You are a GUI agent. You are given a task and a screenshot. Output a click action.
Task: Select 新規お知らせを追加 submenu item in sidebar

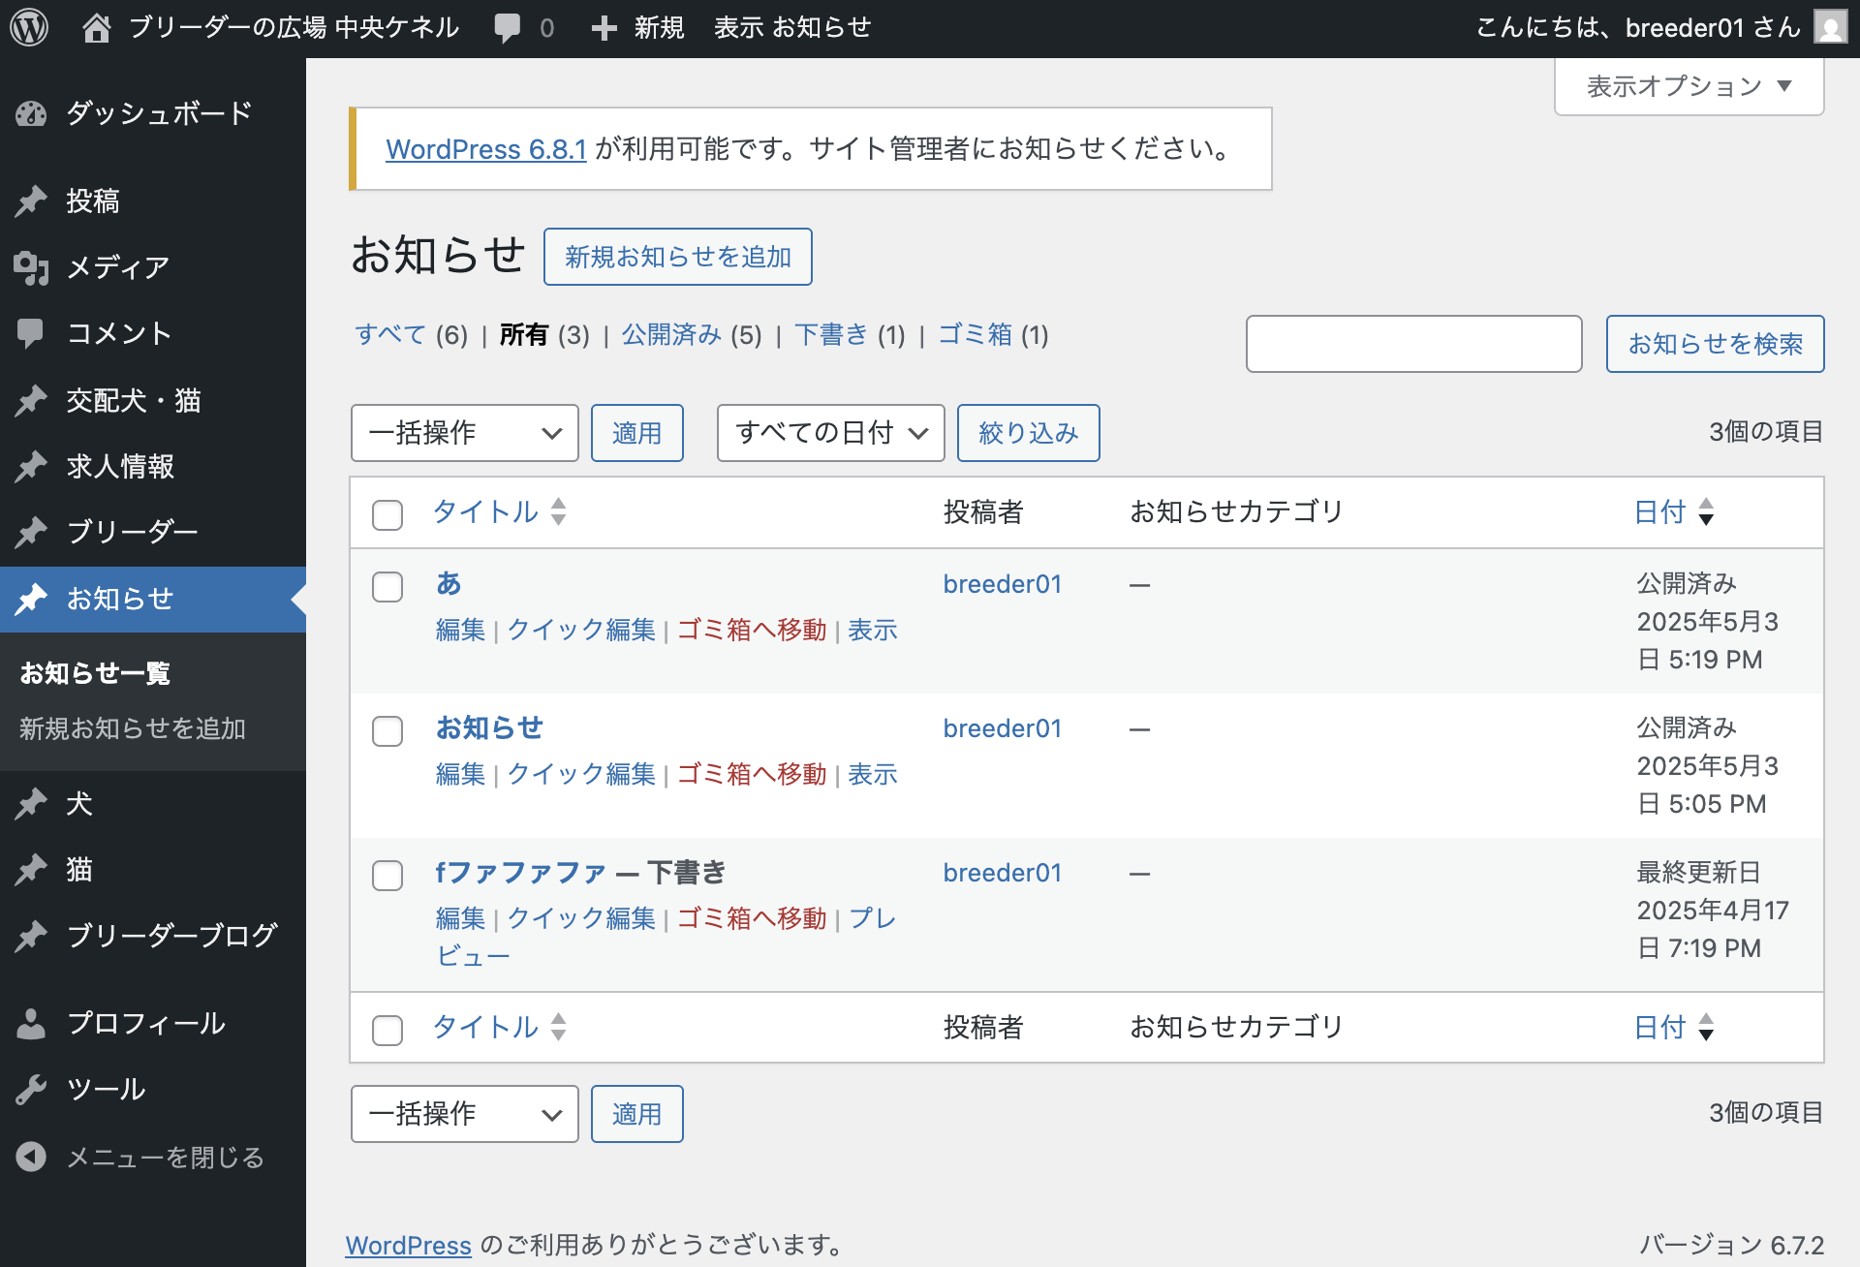point(133,728)
